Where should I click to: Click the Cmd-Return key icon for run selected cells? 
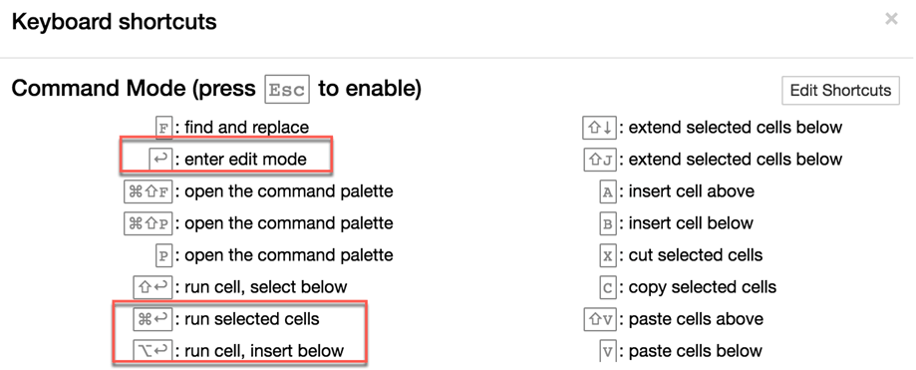click(153, 319)
